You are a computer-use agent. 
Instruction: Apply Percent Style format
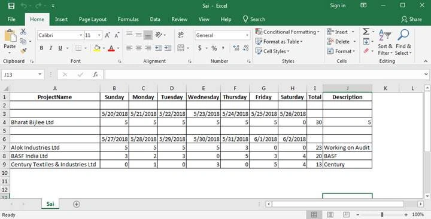[x=214, y=48]
